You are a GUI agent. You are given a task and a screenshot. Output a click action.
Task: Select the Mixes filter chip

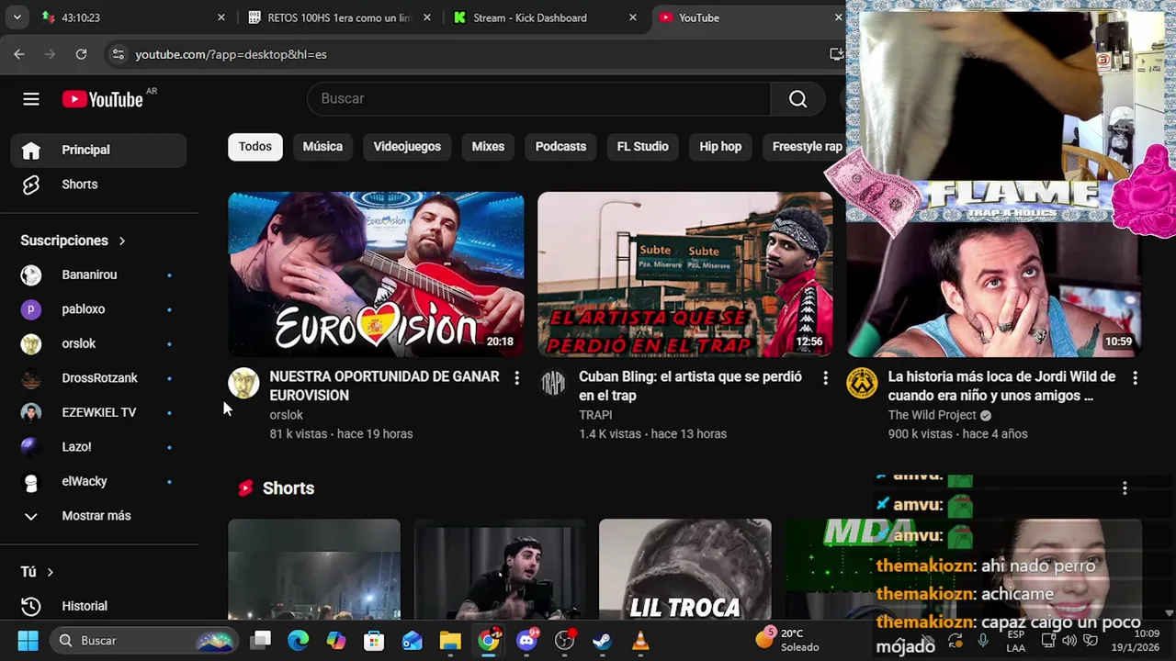pos(488,147)
